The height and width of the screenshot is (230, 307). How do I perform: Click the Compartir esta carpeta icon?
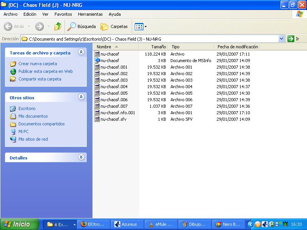coord(13,79)
